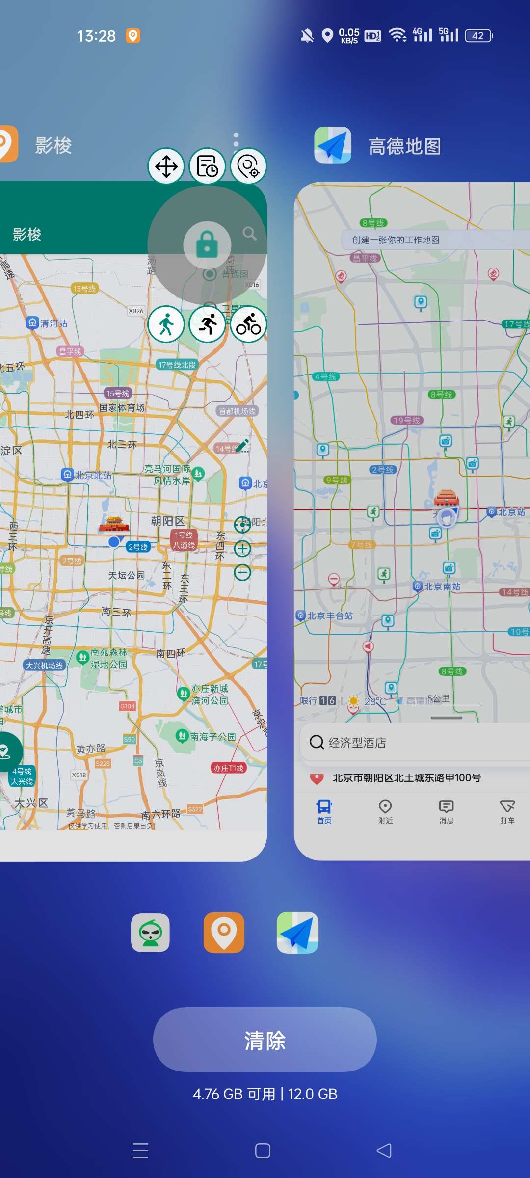This screenshot has height=1178, width=530.
Task: Open the 打车 tab
Action: 507,811
